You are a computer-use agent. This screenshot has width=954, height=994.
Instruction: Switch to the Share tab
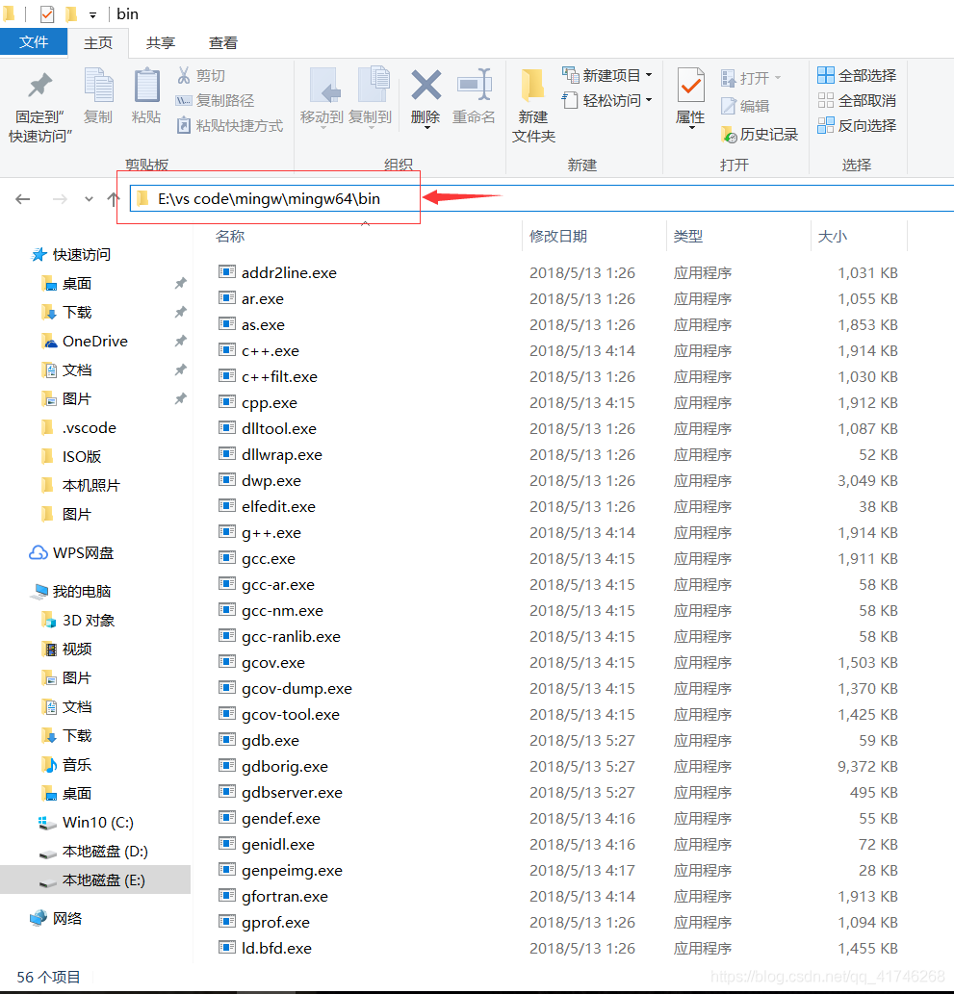[x=161, y=42]
